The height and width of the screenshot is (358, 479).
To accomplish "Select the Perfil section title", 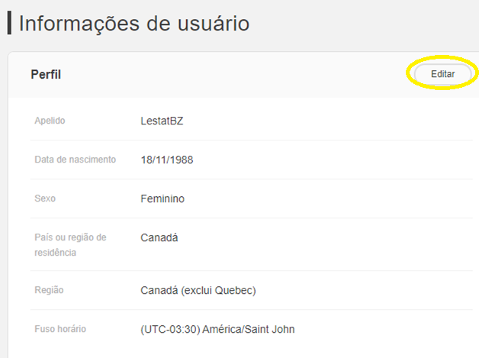I will 46,74.
